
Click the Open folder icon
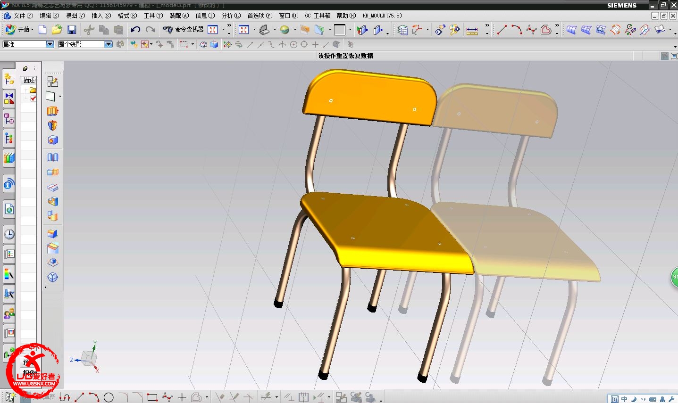pyautogui.click(x=57, y=30)
